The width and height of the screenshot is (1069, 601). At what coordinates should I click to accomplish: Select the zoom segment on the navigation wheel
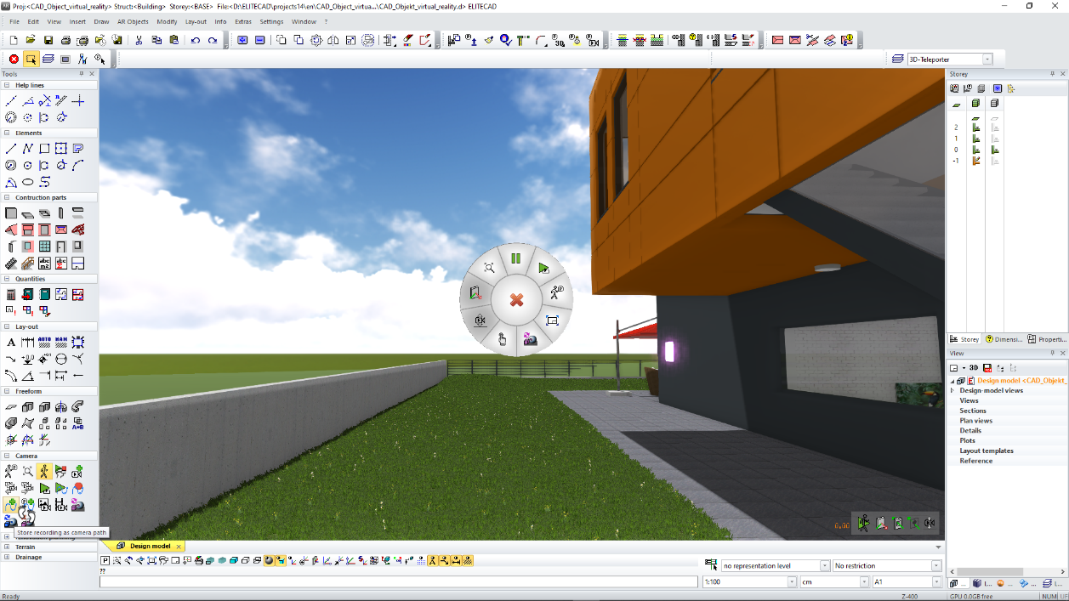click(490, 267)
